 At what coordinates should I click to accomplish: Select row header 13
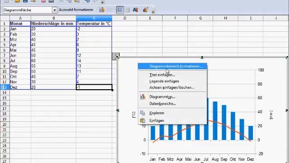(x=5, y=87)
